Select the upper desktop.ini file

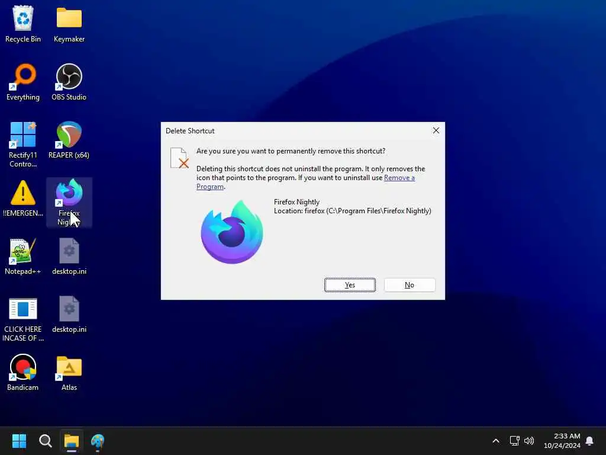pyautogui.click(x=69, y=256)
